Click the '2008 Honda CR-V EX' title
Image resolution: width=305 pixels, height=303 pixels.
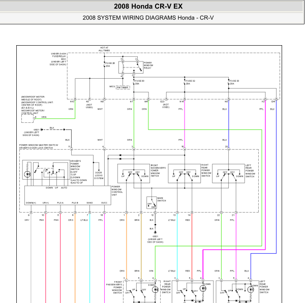coord(148,6)
